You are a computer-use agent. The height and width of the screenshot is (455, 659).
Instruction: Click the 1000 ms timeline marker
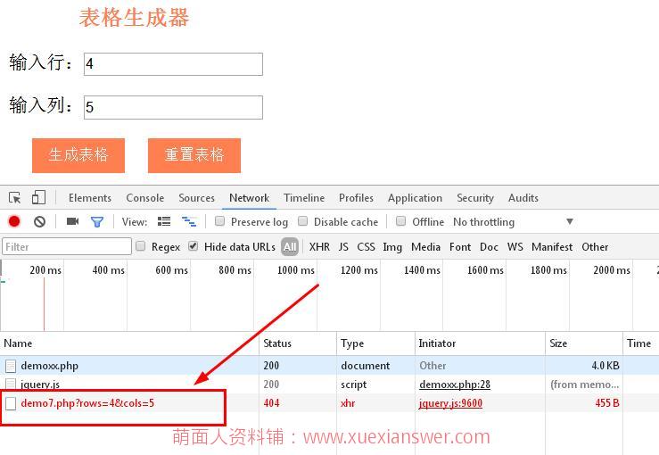[296, 270]
